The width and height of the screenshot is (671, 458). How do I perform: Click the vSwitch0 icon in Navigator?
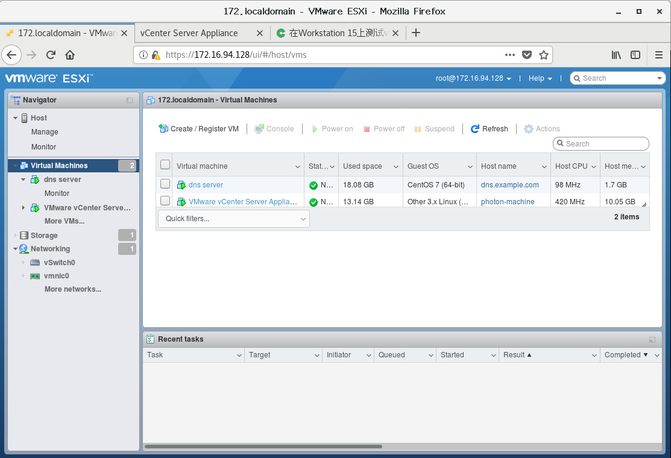[x=35, y=263]
